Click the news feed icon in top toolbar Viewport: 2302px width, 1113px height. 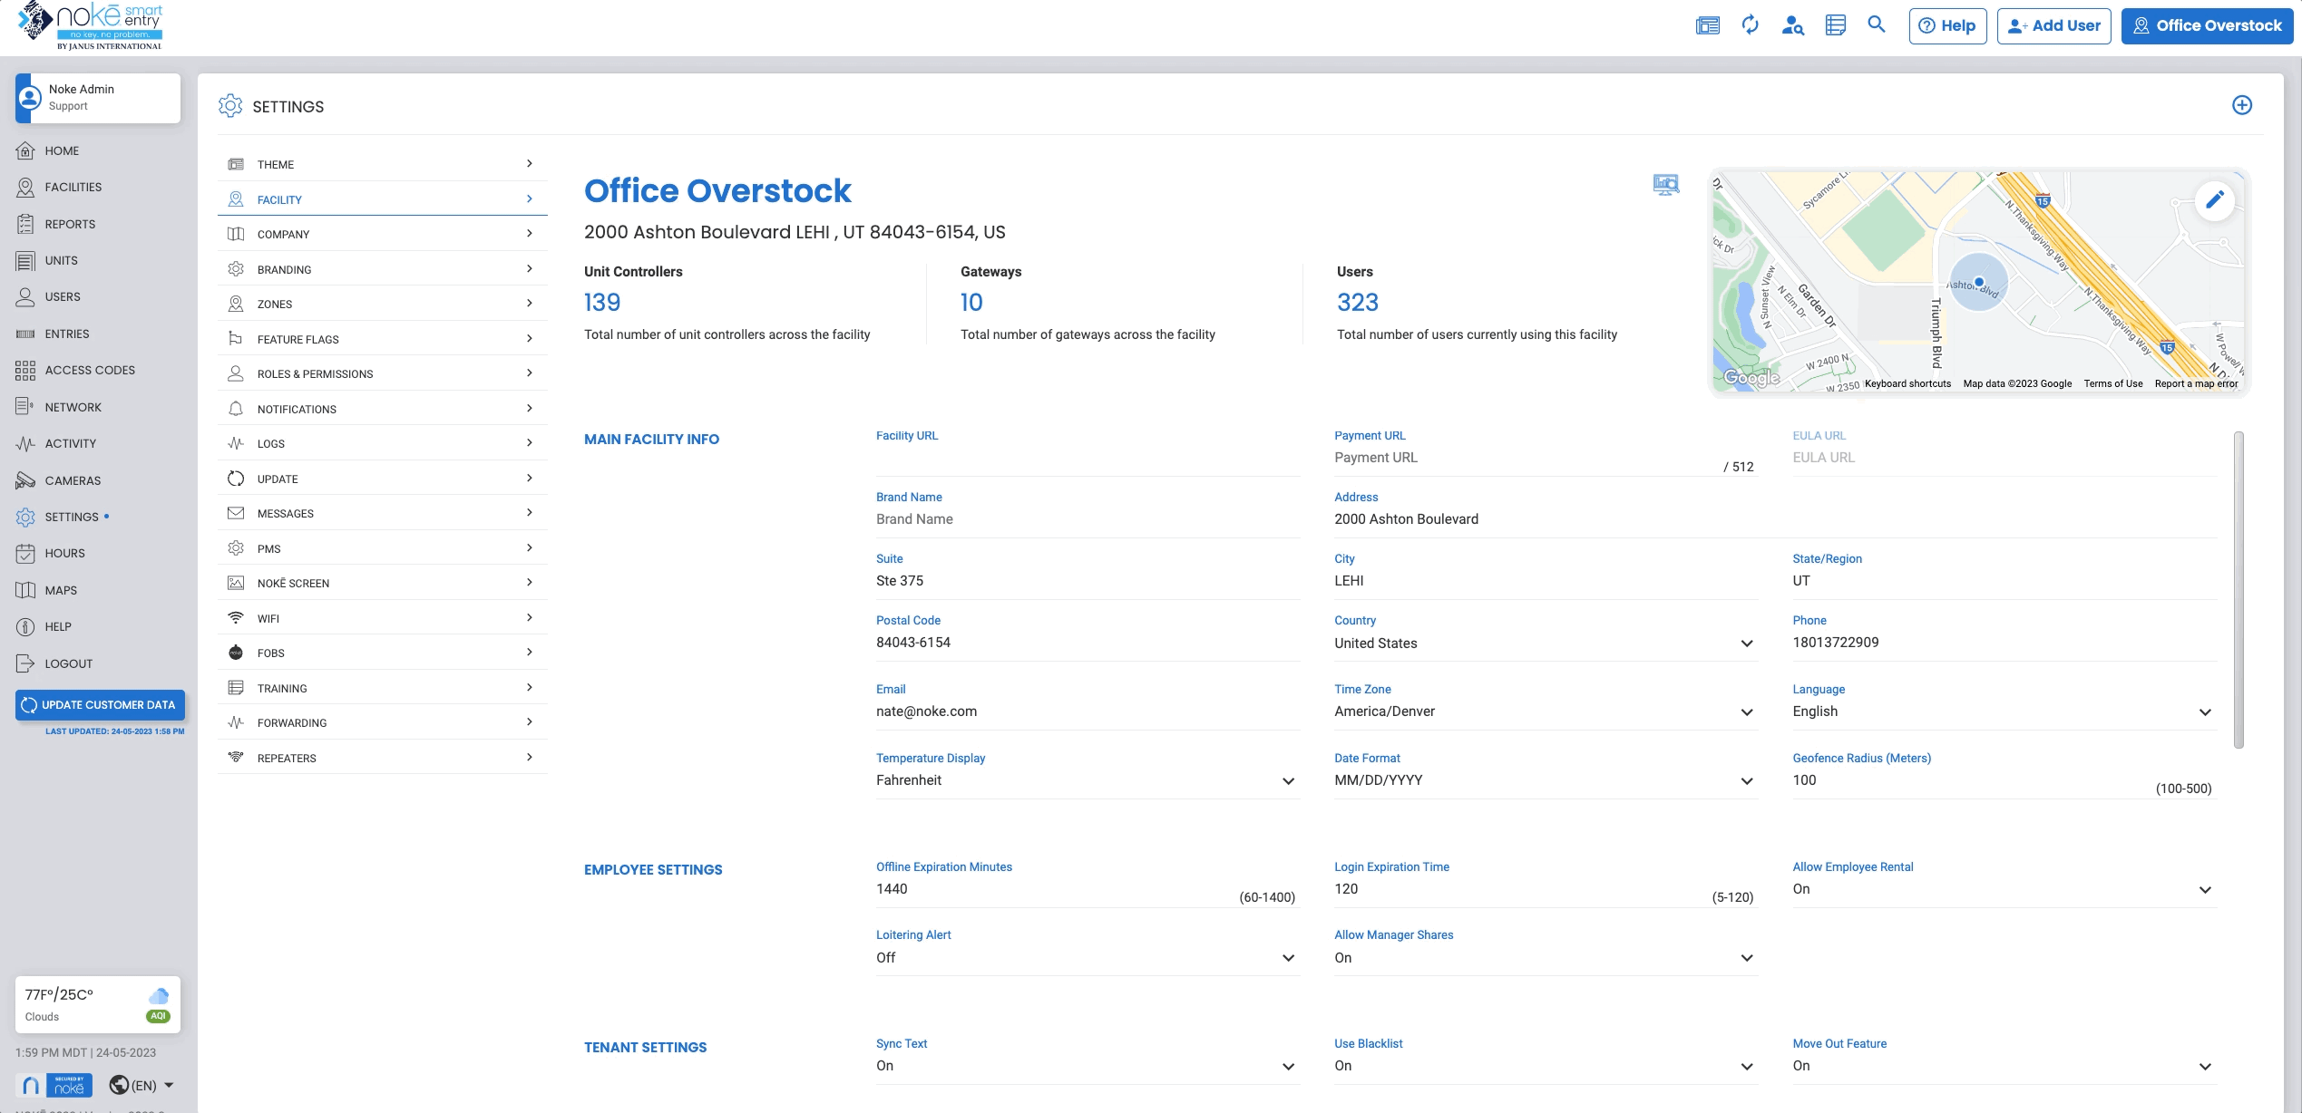[1708, 25]
